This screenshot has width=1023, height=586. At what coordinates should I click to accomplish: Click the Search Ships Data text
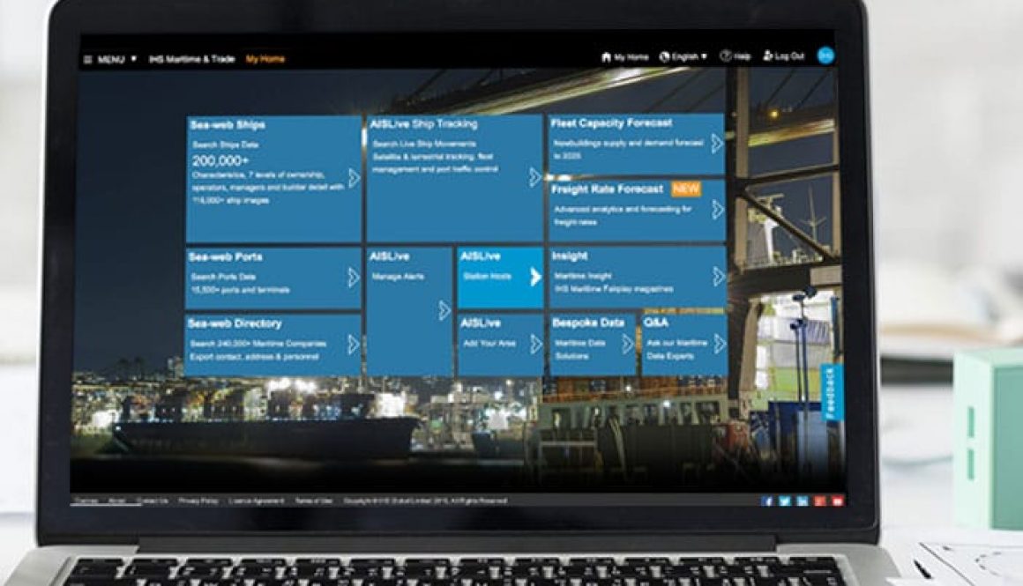(x=226, y=145)
